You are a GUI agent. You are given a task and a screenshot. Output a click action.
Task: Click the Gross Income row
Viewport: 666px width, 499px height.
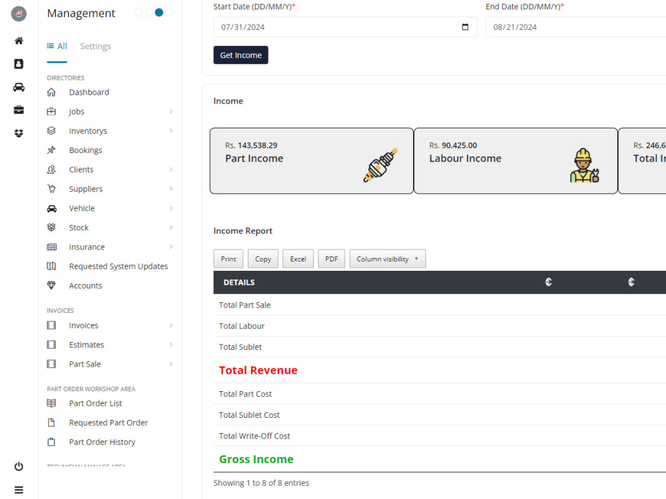[440, 459]
